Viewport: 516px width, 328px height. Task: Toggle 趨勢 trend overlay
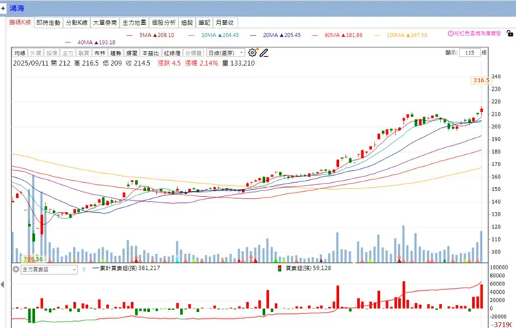tap(116, 53)
